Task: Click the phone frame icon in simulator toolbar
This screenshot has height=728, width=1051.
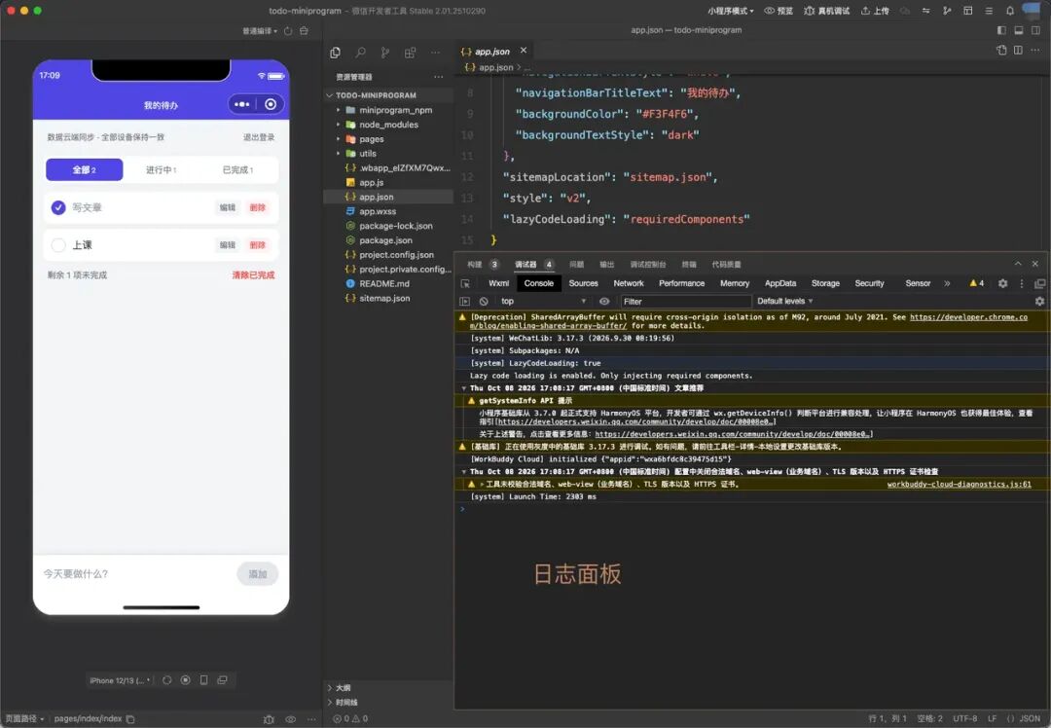Action: pos(203,679)
